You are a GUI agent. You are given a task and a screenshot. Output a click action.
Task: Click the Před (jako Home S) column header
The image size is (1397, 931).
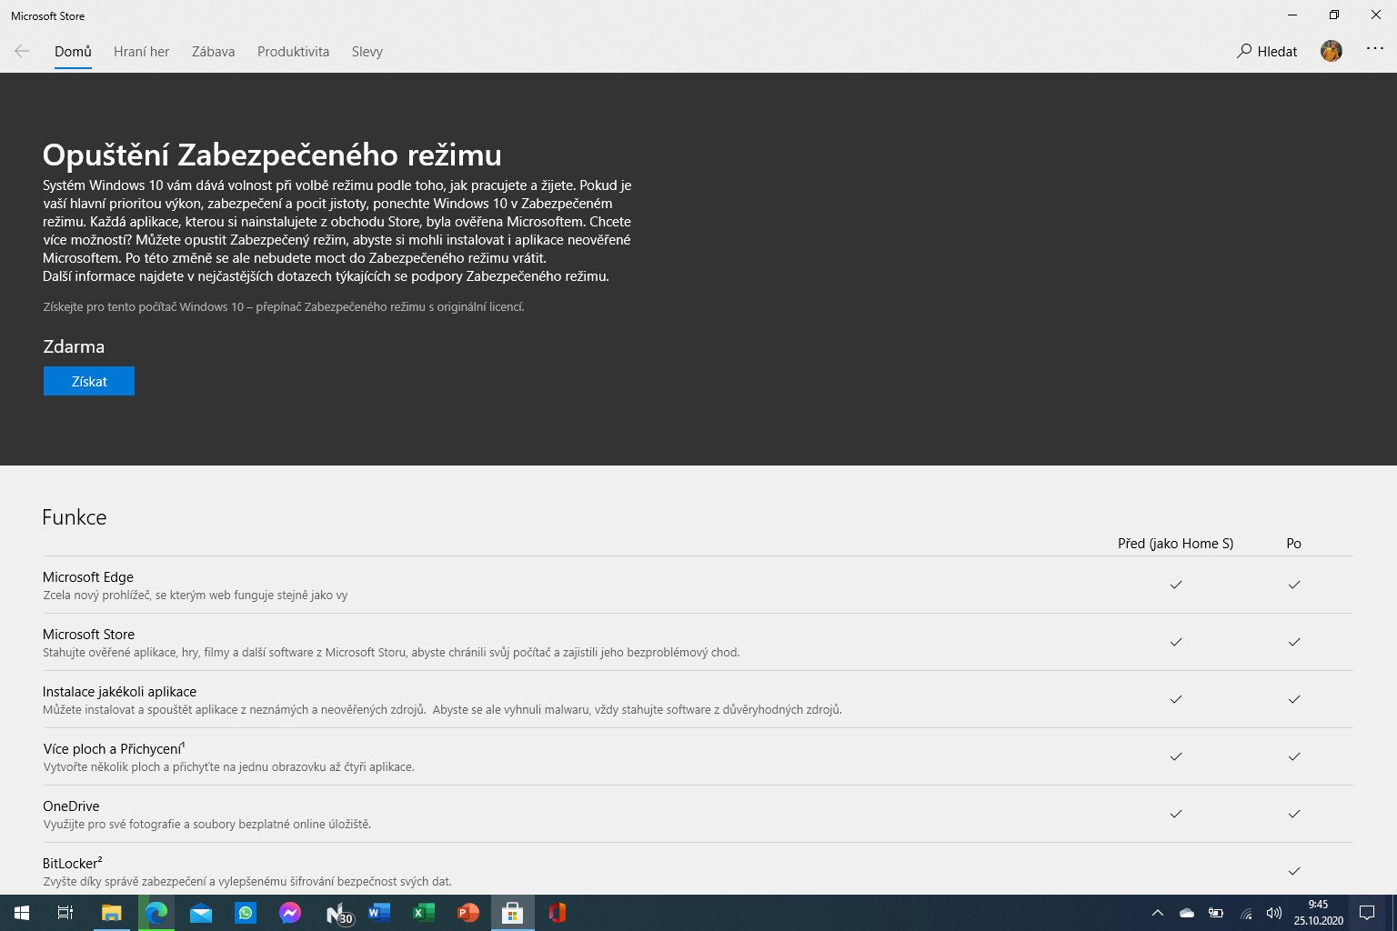pyautogui.click(x=1175, y=544)
